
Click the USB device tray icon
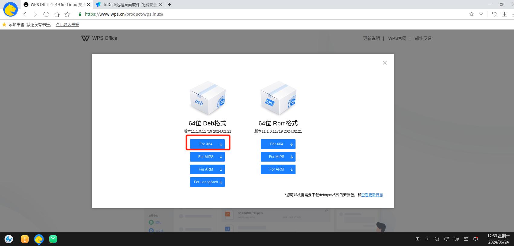(417, 239)
